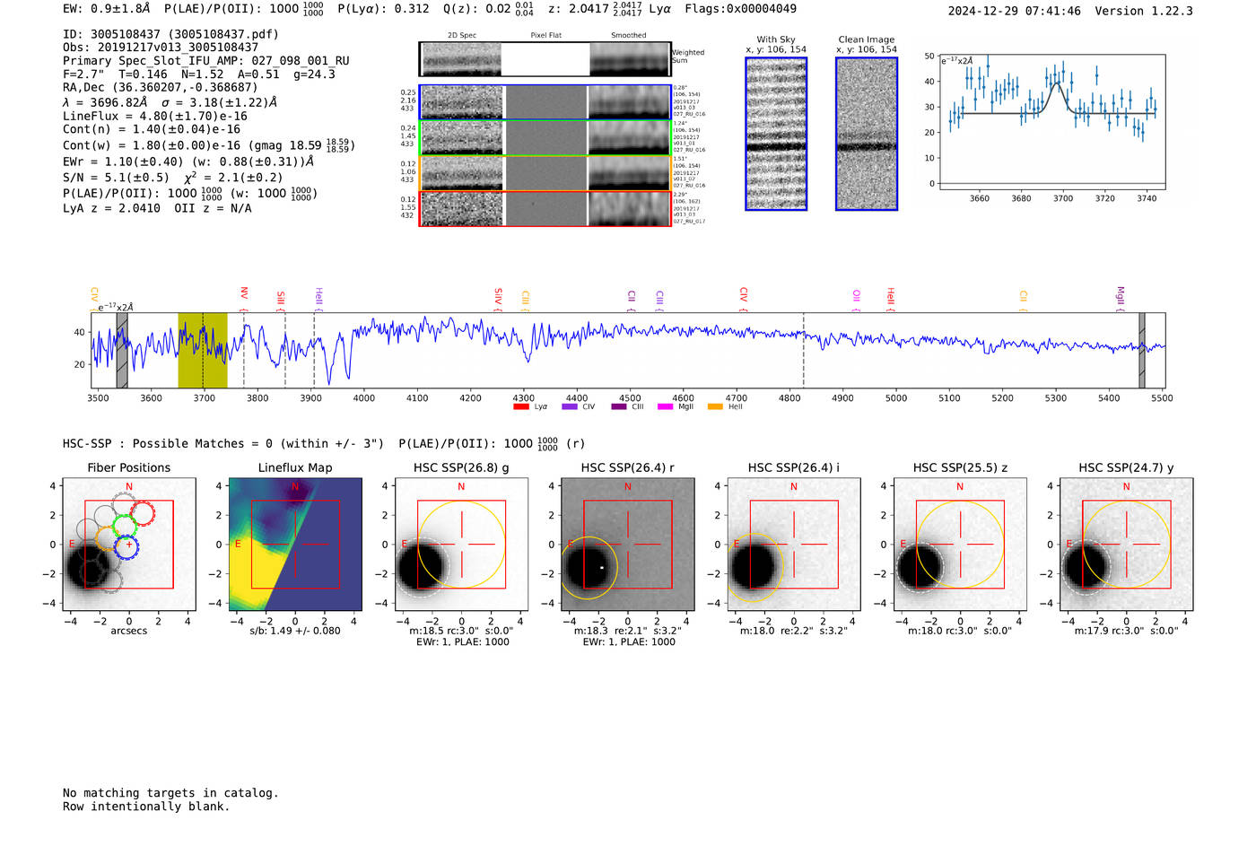Image resolution: width=1256 pixels, height=855 pixels.
Task: Click the magenta MgII legend swatch
Action: tap(665, 407)
